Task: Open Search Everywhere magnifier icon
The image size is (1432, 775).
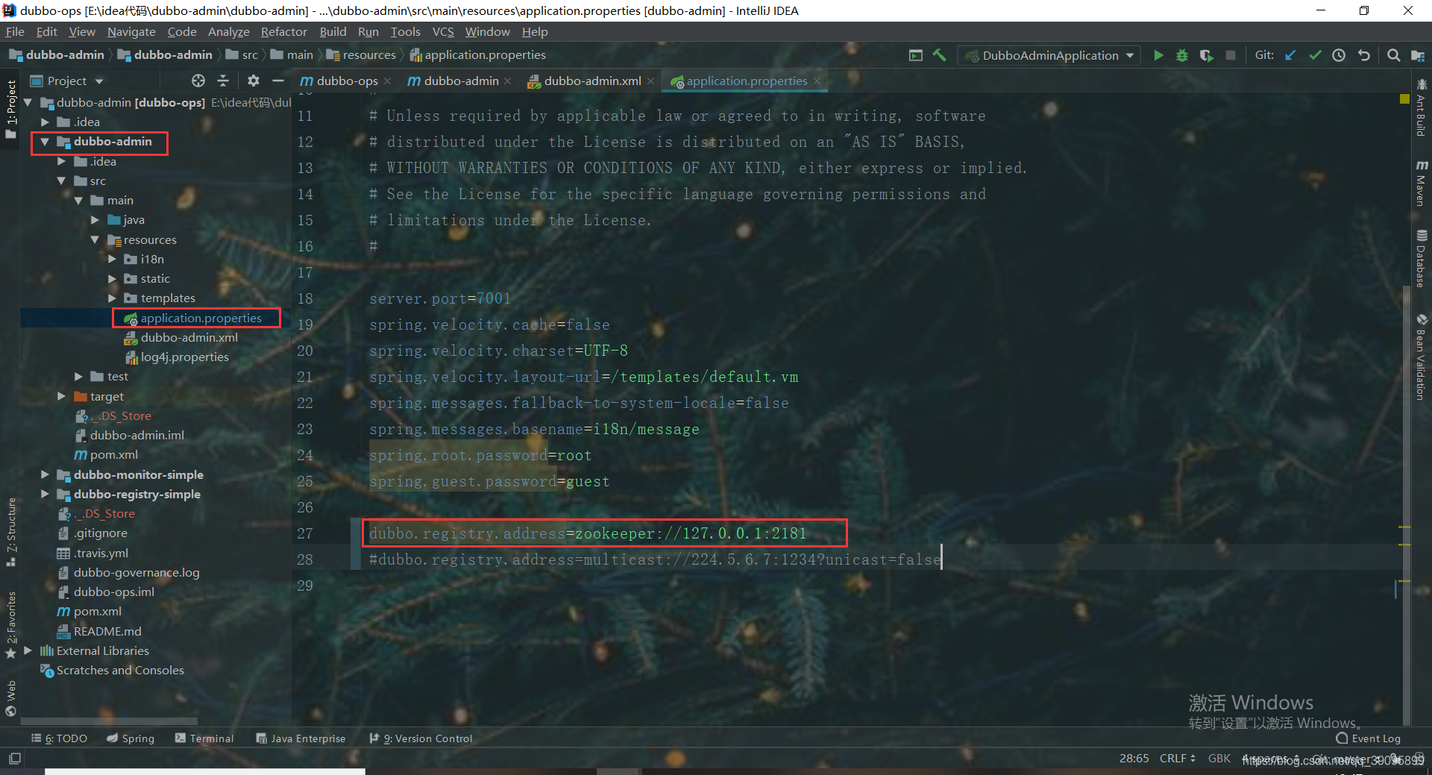Action: click(1393, 55)
